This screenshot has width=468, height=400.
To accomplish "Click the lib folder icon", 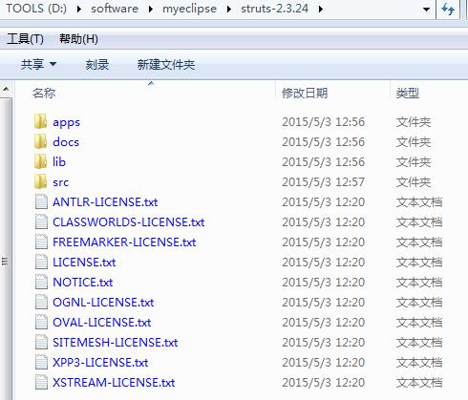I will coord(41,162).
